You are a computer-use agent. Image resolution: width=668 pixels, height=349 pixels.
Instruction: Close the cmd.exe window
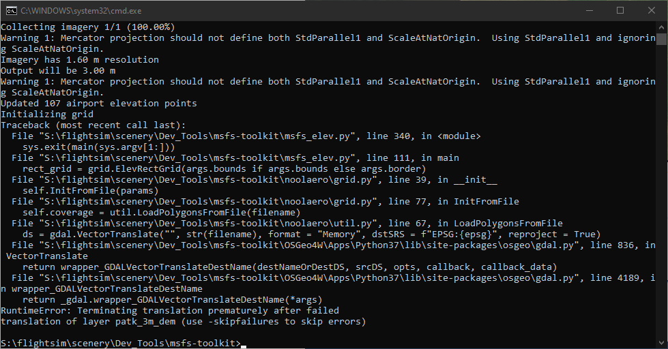click(651, 10)
